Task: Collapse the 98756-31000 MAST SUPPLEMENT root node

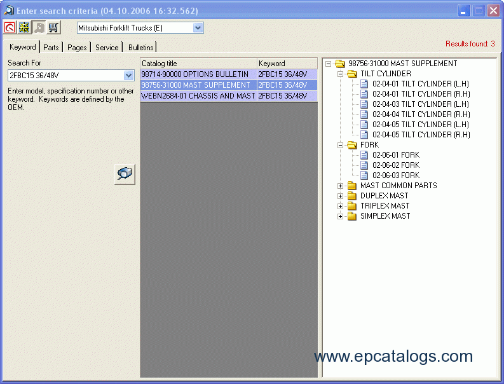Action: [328, 64]
